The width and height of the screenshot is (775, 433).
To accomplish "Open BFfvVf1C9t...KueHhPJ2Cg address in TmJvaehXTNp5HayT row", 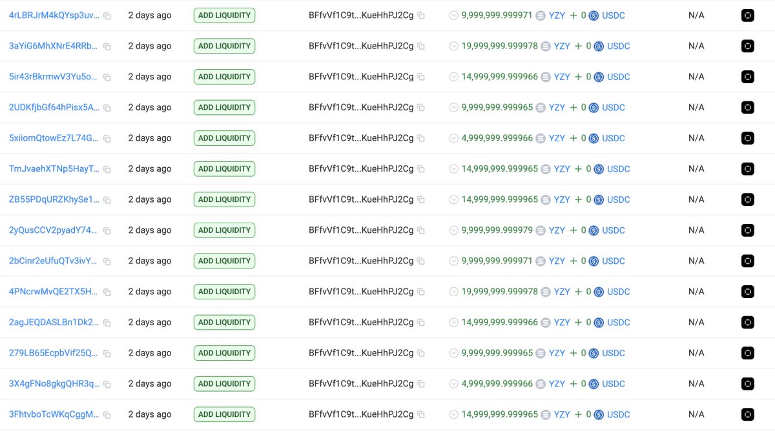I will 361,168.
